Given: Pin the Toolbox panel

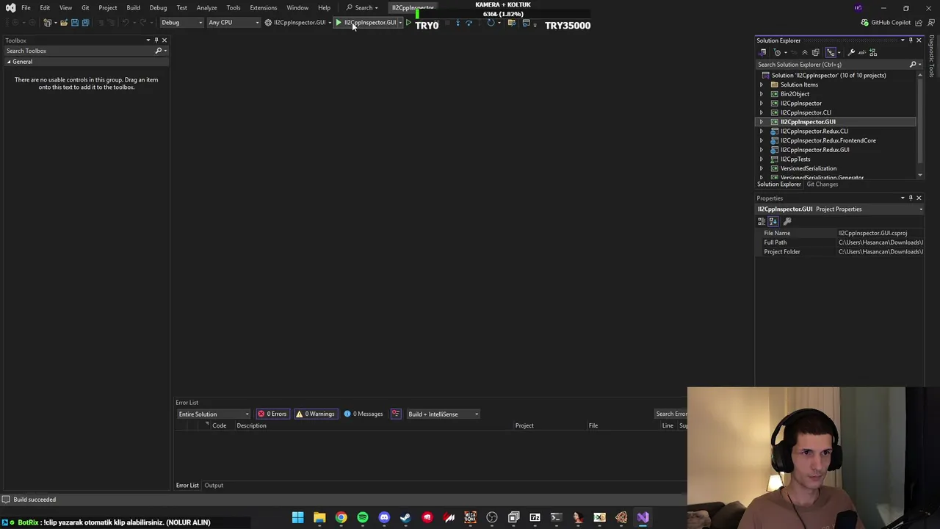Looking at the screenshot, I should (x=156, y=40).
